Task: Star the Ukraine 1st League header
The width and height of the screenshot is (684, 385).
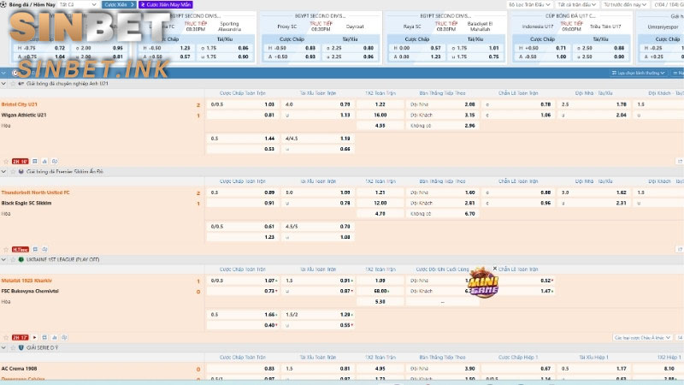Action: (x=13, y=259)
